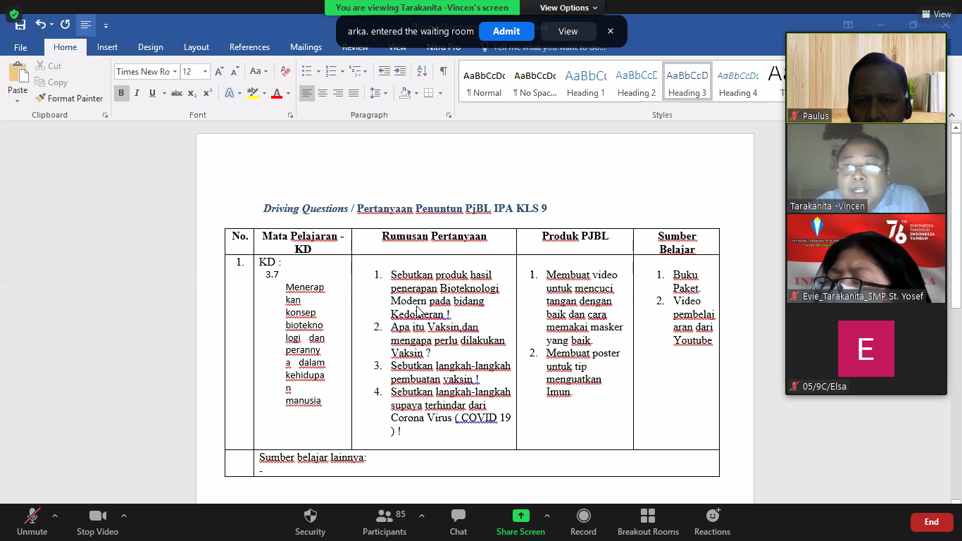Clear all formatting with the eraser icon
Viewport: 962px width, 541px height.
pyautogui.click(x=285, y=72)
